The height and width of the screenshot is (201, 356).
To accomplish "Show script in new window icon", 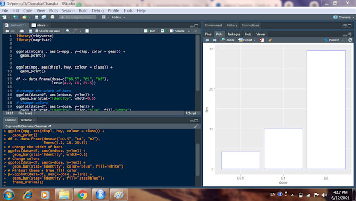I will tap(21, 31).
